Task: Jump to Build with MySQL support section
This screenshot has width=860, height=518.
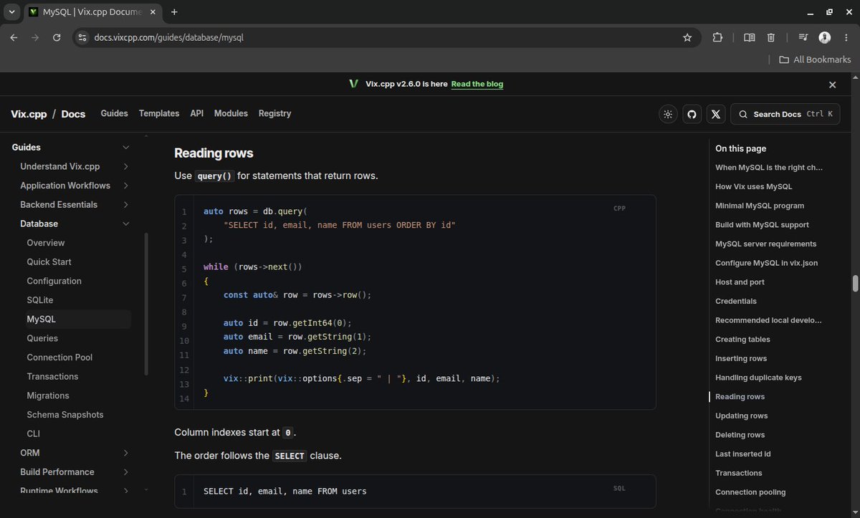Action: (x=762, y=225)
